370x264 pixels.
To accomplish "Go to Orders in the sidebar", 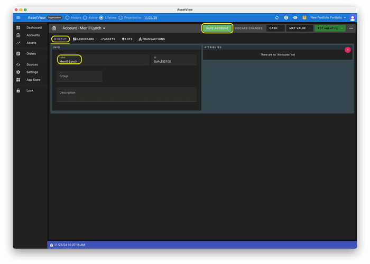I will [x=31, y=53].
